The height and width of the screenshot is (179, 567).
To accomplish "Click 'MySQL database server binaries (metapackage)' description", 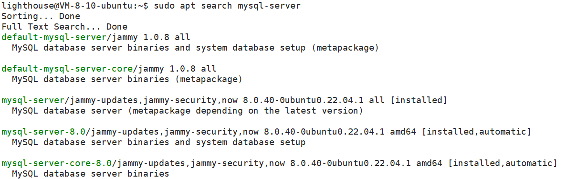I will [x=127, y=79].
